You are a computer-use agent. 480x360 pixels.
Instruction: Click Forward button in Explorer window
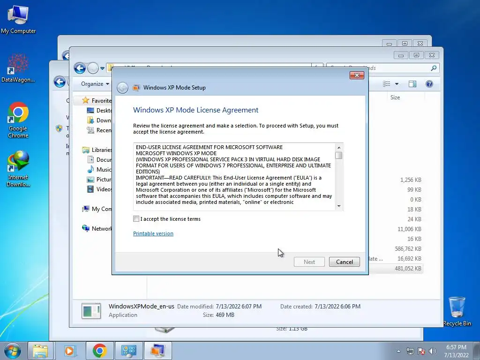pyautogui.click(x=93, y=68)
